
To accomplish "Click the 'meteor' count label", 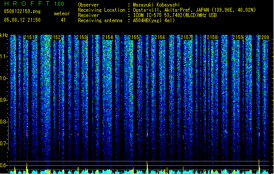I will pyautogui.click(x=62, y=13).
